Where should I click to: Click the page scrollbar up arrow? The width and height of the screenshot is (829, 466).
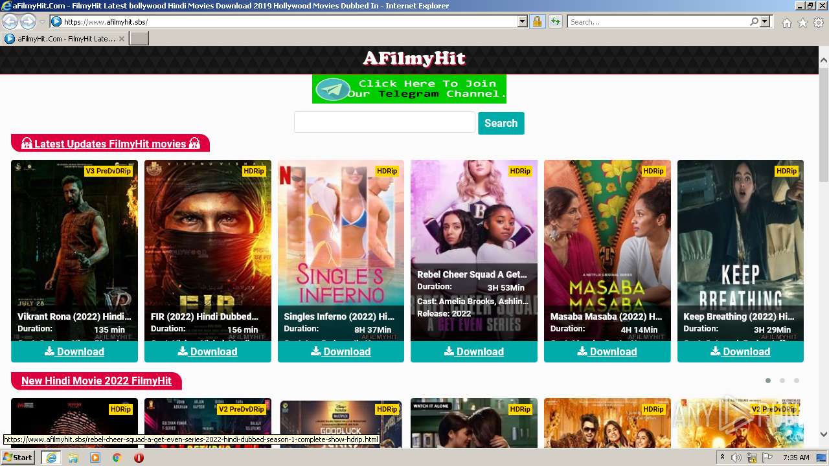click(x=823, y=60)
